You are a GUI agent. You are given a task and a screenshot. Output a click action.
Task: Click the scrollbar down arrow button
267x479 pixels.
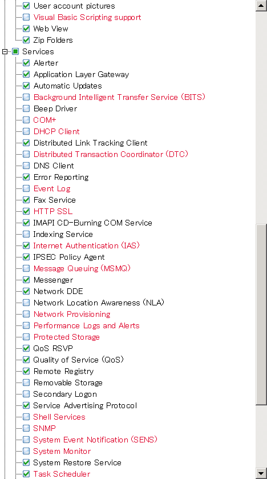tap(261, 473)
